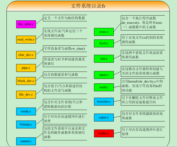Click the file_table.c magenta box
The width and height of the screenshot is (177, 147).
click(x=26, y=24)
